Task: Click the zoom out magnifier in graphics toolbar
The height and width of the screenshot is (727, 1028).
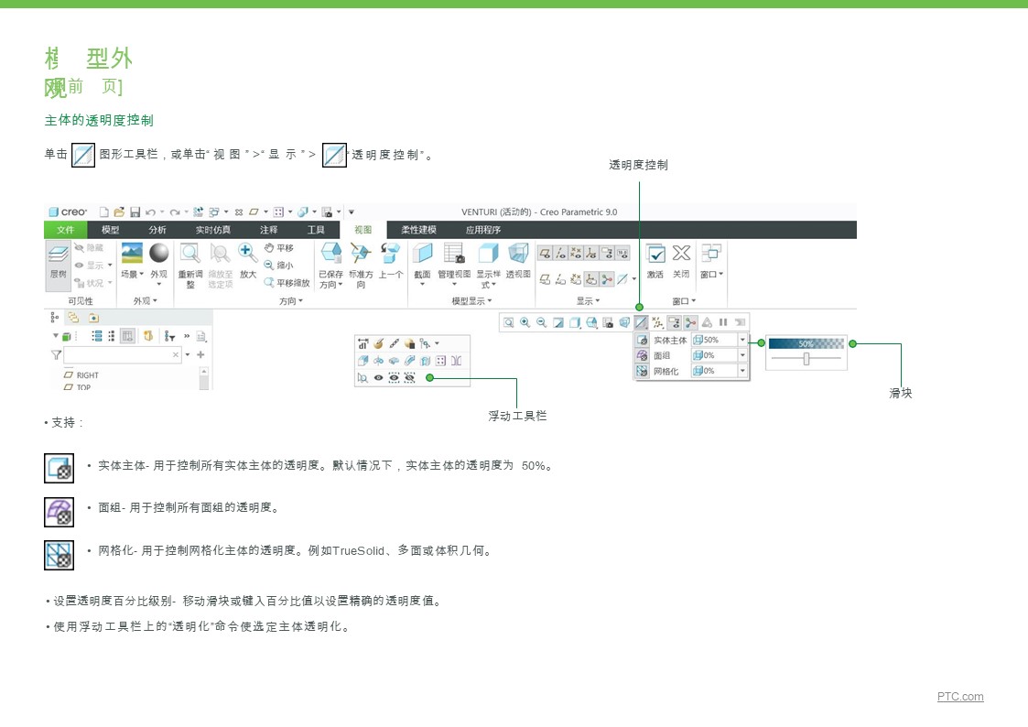Action: (x=542, y=322)
